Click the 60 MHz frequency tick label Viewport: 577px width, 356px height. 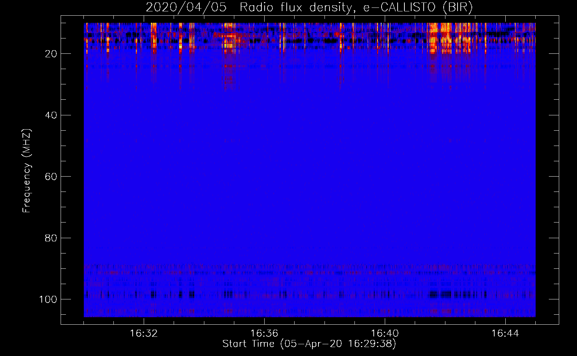tap(51, 177)
